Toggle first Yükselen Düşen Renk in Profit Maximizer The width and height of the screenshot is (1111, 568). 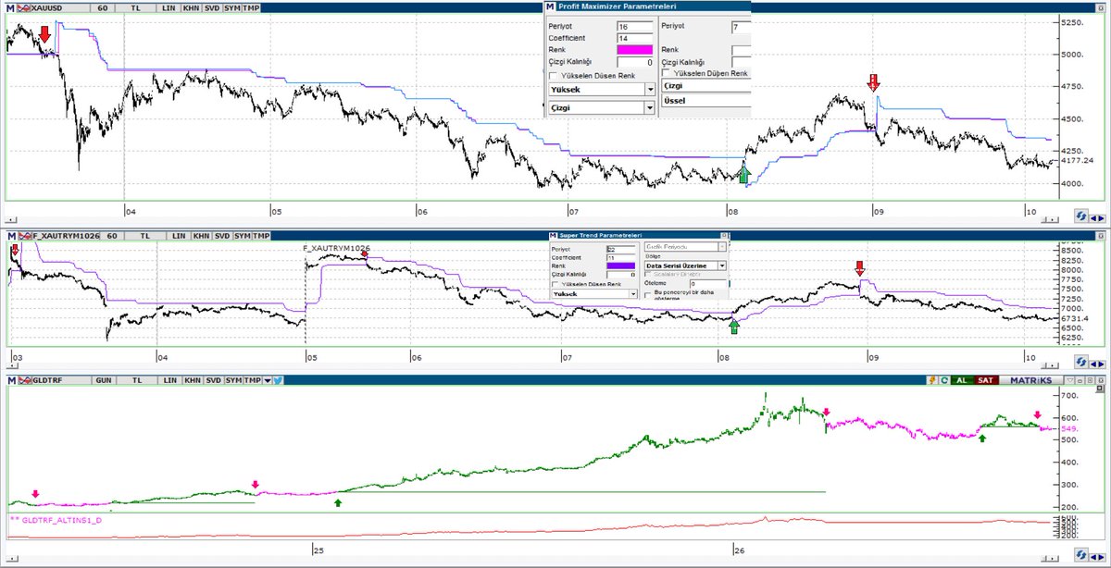click(553, 76)
